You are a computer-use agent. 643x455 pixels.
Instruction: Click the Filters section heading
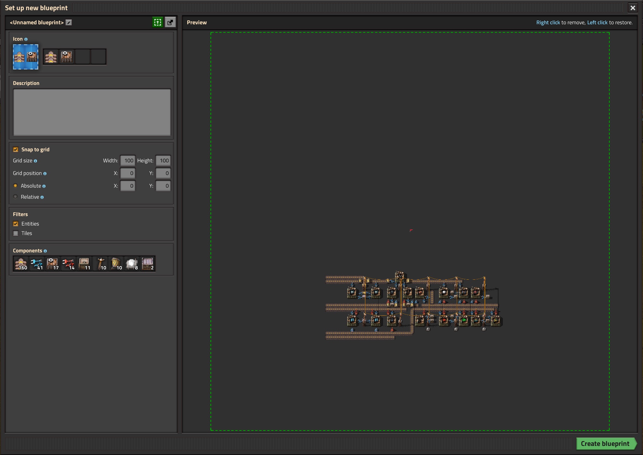(20, 214)
